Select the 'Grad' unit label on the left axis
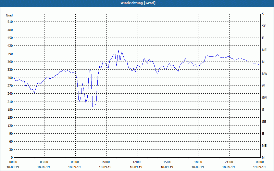The image size is (274, 171). [x=9, y=15]
